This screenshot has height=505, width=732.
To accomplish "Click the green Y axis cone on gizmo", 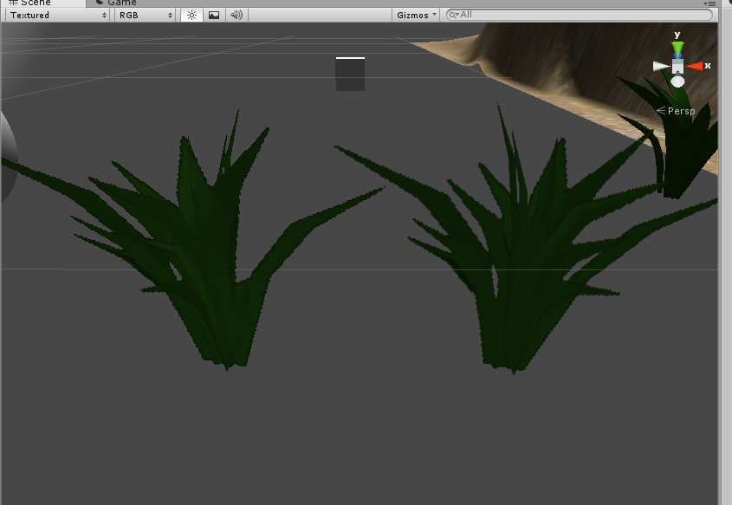I will pos(677,49).
